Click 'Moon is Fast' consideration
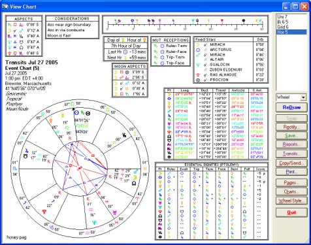Viewport: 311px width, 245px height. tap(59, 35)
